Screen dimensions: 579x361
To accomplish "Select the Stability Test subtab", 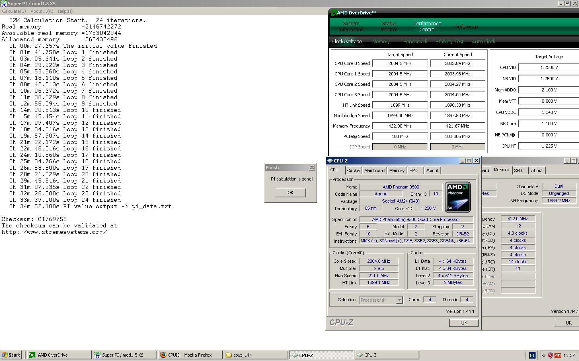I will coord(450,42).
